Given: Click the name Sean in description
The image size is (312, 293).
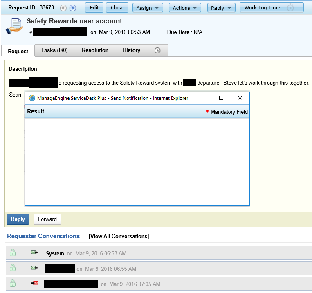Looking at the screenshot, I should tap(15, 95).
